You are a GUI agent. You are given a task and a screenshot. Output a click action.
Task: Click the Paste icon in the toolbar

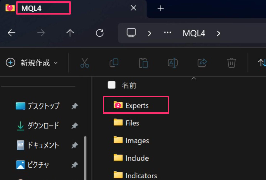tap(143, 62)
